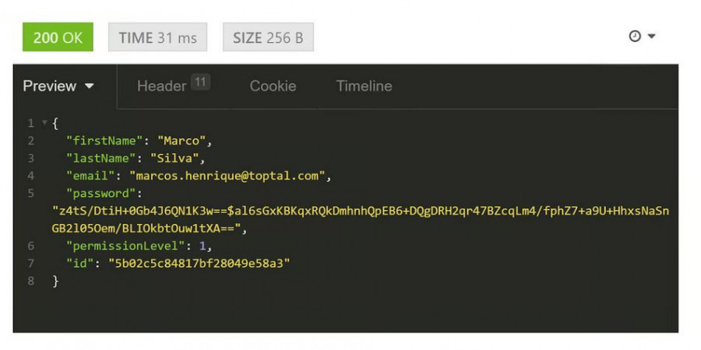The height and width of the screenshot is (350, 701).
Task: Collapse the JSON root object fold arrow
Action: [x=44, y=124]
